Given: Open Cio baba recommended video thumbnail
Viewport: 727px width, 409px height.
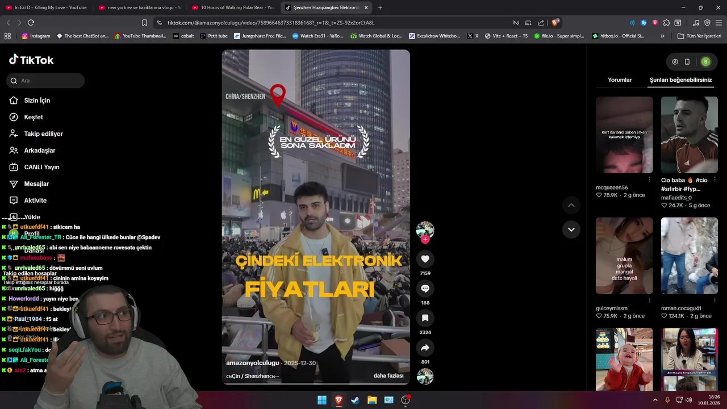Looking at the screenshot, I should 689,135.
